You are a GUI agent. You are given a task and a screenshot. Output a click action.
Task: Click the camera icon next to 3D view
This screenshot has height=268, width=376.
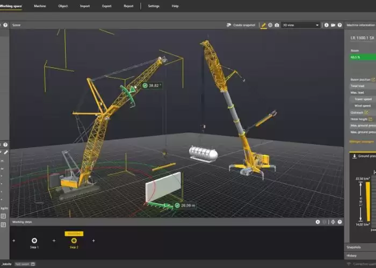tap(277, 25)
